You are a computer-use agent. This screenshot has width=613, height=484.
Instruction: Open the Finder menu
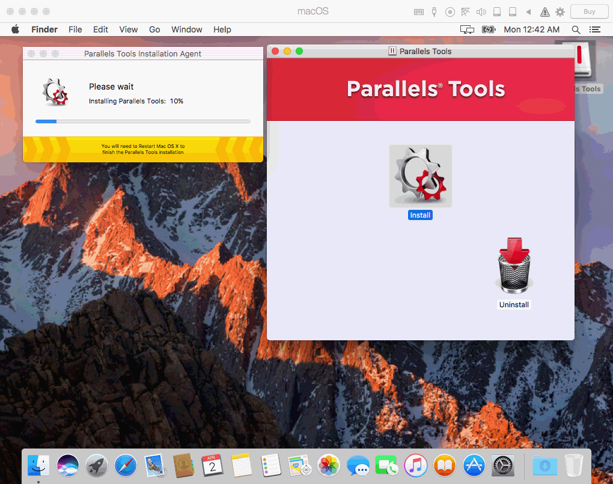44,29
